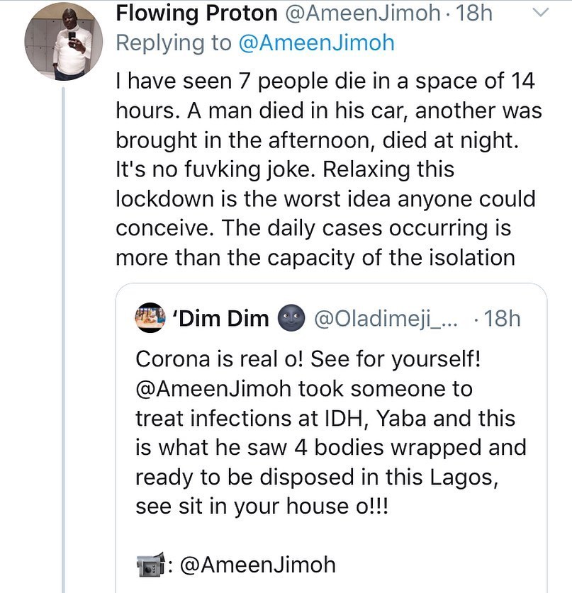Image resolution: width=572 pixels, height=593 pixels.
Task: Open 'Dim Dim's small avatar in quoted tweet
Action: tap(150, 318)
